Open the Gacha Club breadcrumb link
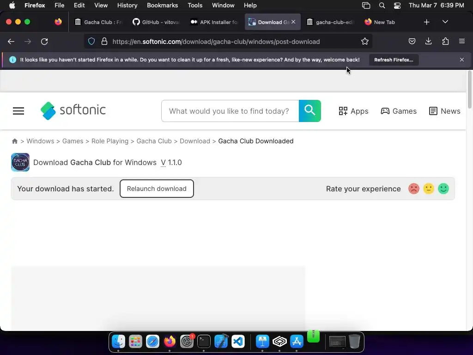The height and width of the screenshot is (355, 473). click(154, 141)
